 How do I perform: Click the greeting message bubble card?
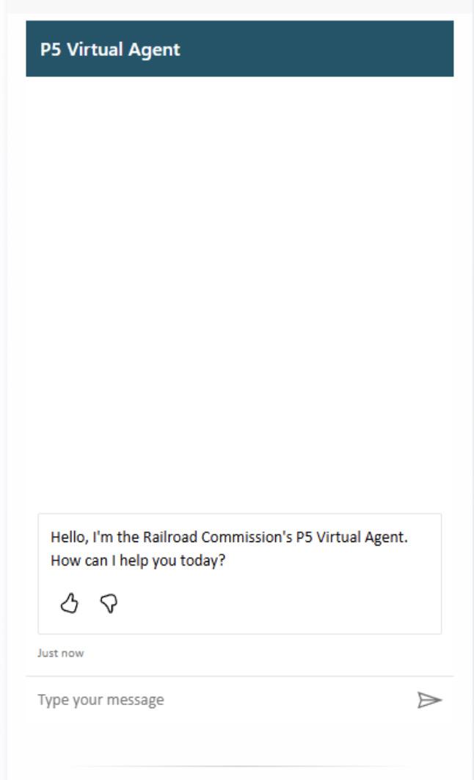click(x=239, y=574)
